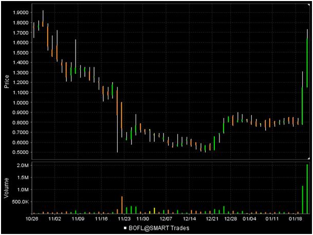Select the 1.9000 price axis label
This screenshot has height=235, width=313.
(21, 12)
